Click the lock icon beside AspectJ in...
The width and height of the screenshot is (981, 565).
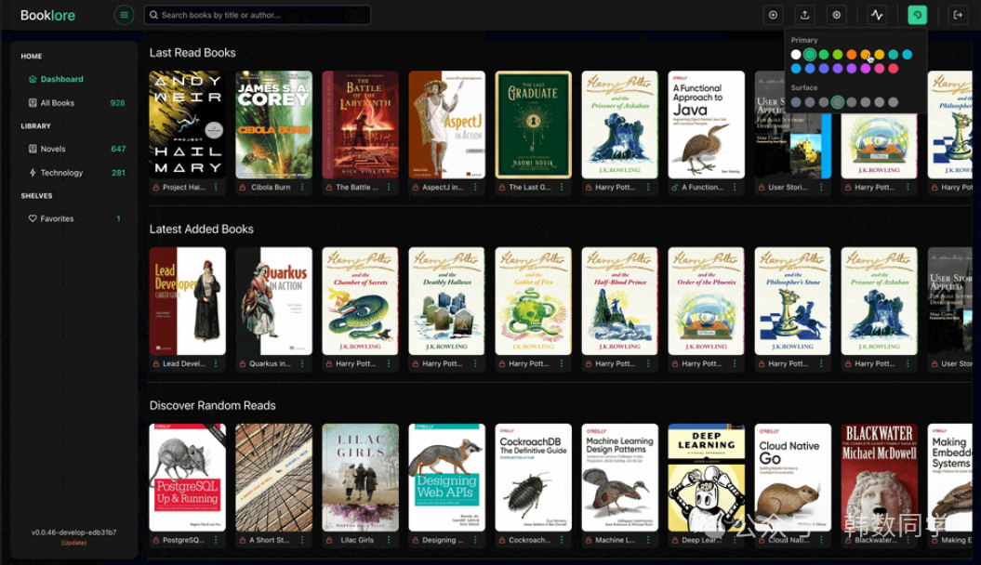click(416, 187)
